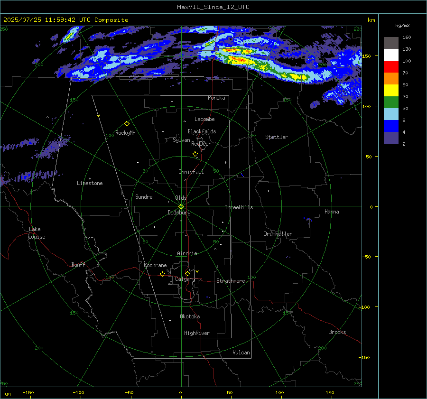This screenshot has width=427, height=399.
Task: Click the Strathmore town label
Action: click(231, 281)
